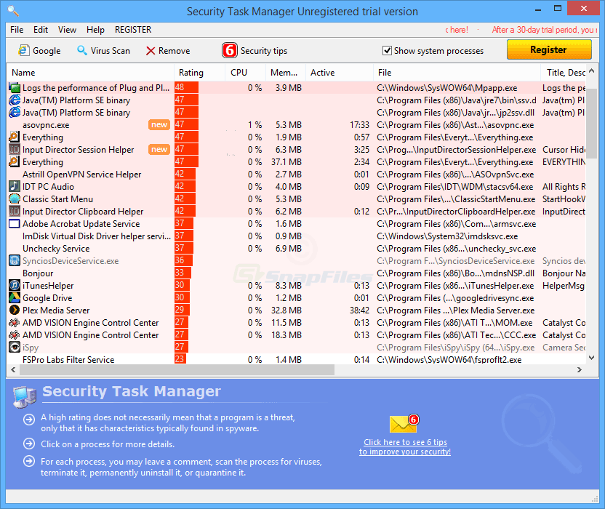
Task: Click icon of Everything using 1.9 MB
Action: (15, 137)
